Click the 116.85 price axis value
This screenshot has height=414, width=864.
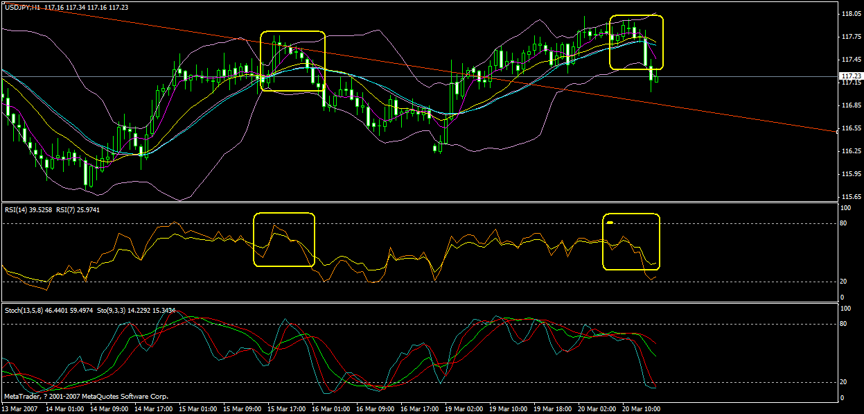click(852, 105)
